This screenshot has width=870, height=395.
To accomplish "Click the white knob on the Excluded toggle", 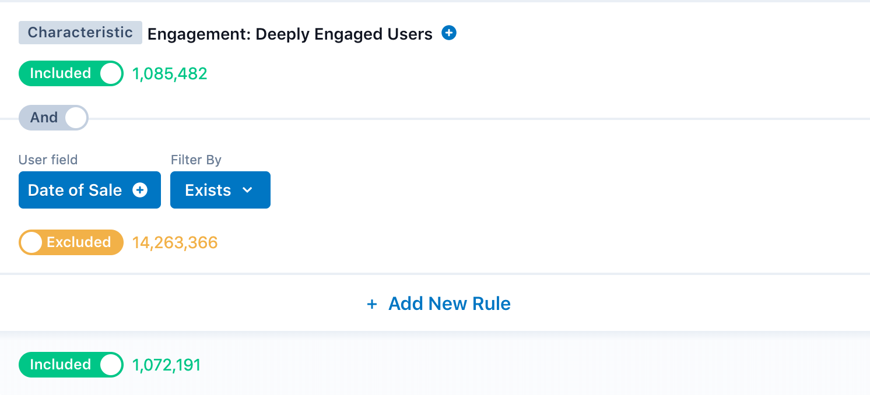I will 31,242.
